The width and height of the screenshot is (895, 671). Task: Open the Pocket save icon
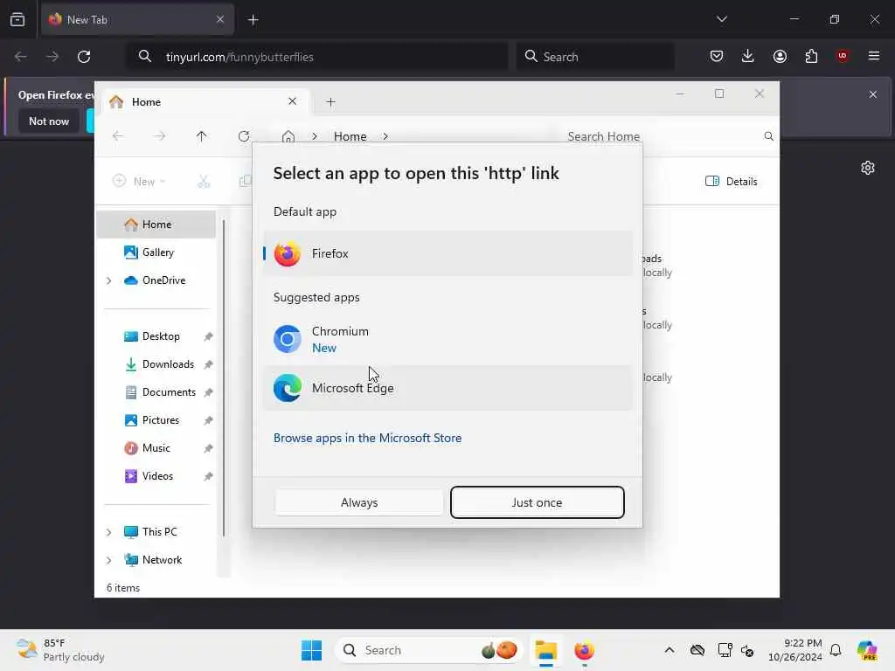[717, 56]
